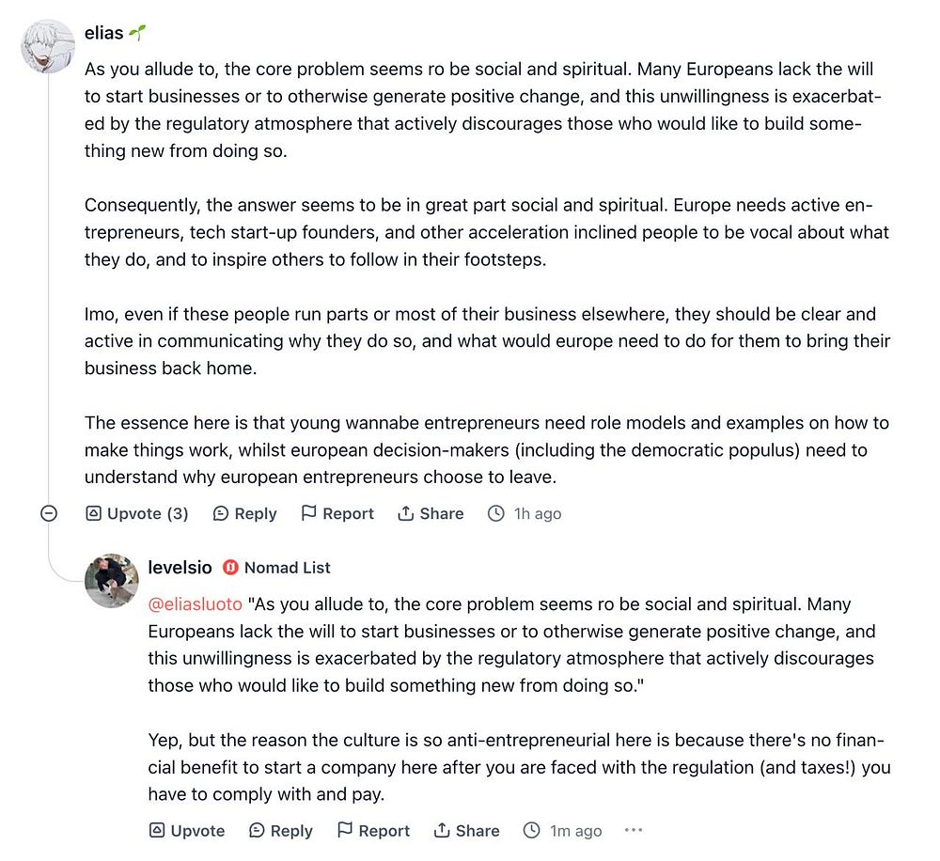Collapse elias's comment thread with minus icon
The width and height of the screenshot is (940, 861).
49,513
